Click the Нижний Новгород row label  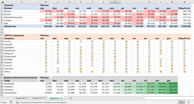click(x=13, y=17)
